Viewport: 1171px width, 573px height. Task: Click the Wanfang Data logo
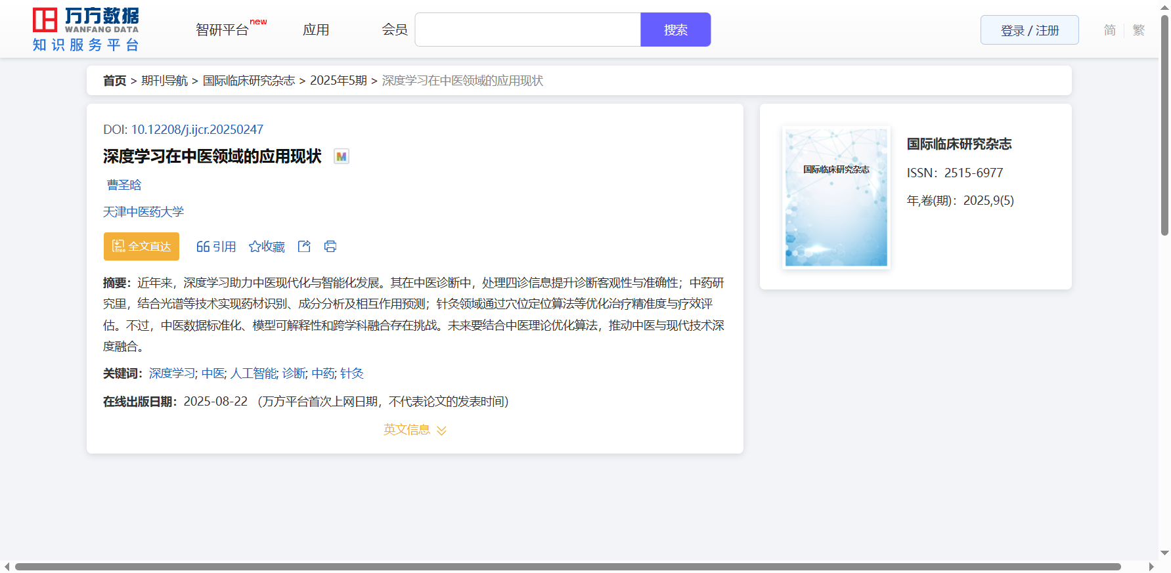[x=86, y=30]
